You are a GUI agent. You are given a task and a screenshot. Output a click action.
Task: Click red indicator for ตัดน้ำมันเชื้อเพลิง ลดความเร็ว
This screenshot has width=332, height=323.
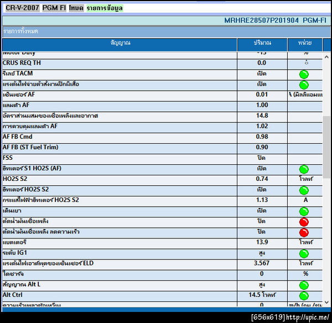304,233
